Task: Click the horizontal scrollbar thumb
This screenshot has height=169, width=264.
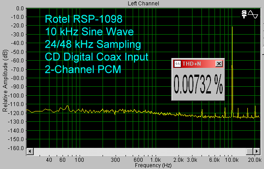Action: coord(250,151)
